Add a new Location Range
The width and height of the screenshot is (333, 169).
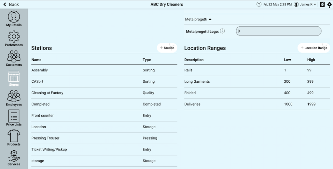(314, 48)
